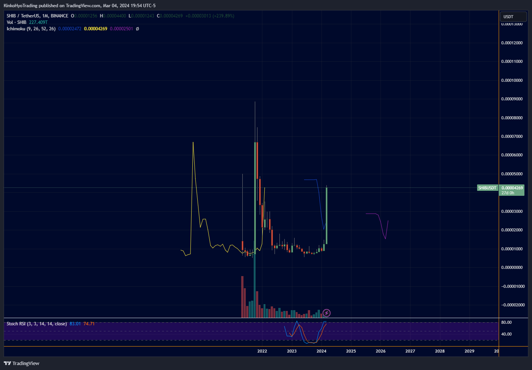Click the 80.00 Stoch RSI scale label
The height and width of the screenshot is (370, 532).
coord(506,322)
